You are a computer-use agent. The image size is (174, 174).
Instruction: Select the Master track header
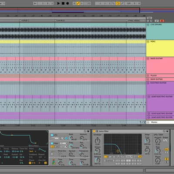click(160, 122)
